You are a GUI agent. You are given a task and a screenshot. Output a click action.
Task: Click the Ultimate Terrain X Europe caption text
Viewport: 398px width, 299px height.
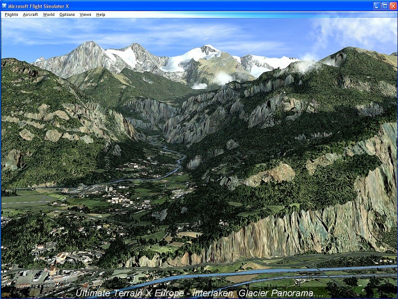pyautogui.click(x=199, y=294)
